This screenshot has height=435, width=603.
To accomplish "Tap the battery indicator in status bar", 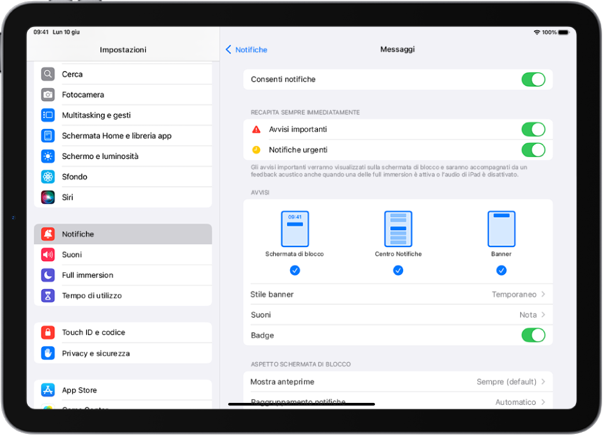I will [x=564, y=32].
